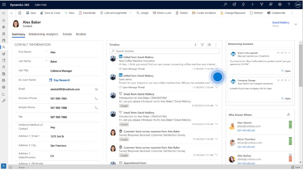Open the Dynamics 365 app launcher waffle
303x170 pixels.
click(4, 5)
